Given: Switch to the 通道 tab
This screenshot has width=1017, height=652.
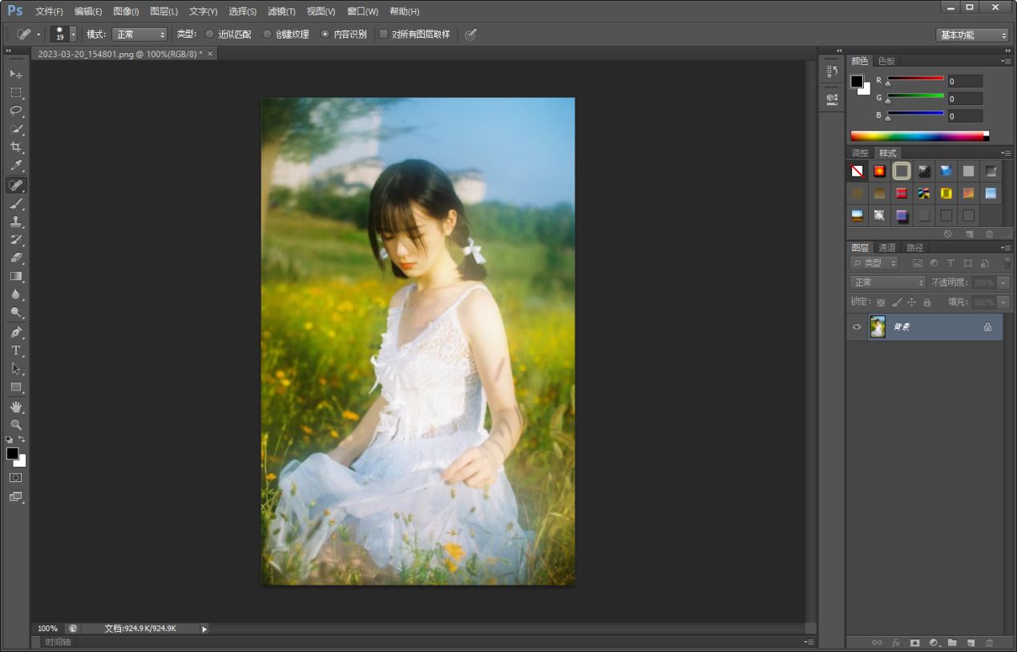Looking at the screenshot, I should [886, 247].
